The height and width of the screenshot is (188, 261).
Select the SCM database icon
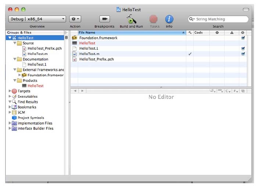click(14, 112)
